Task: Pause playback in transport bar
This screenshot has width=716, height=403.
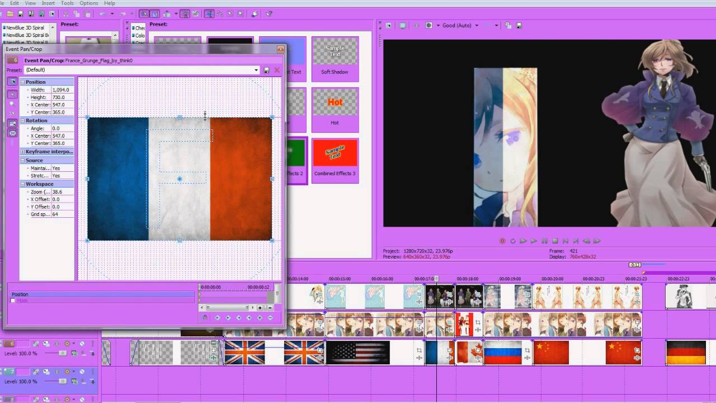Action: pyautogui.click(x=544, y=241)
